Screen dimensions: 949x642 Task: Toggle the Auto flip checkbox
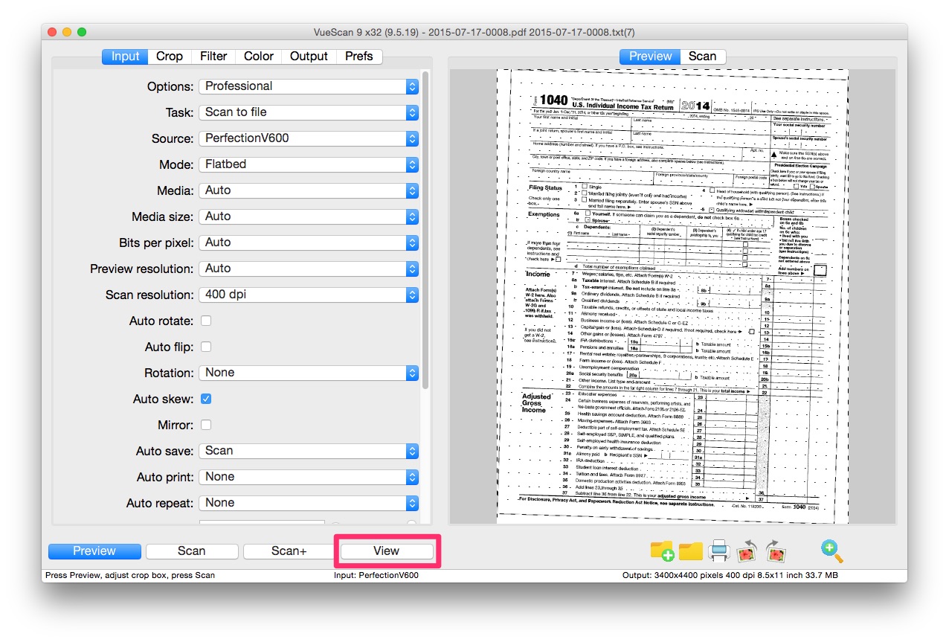pos(206,347)
